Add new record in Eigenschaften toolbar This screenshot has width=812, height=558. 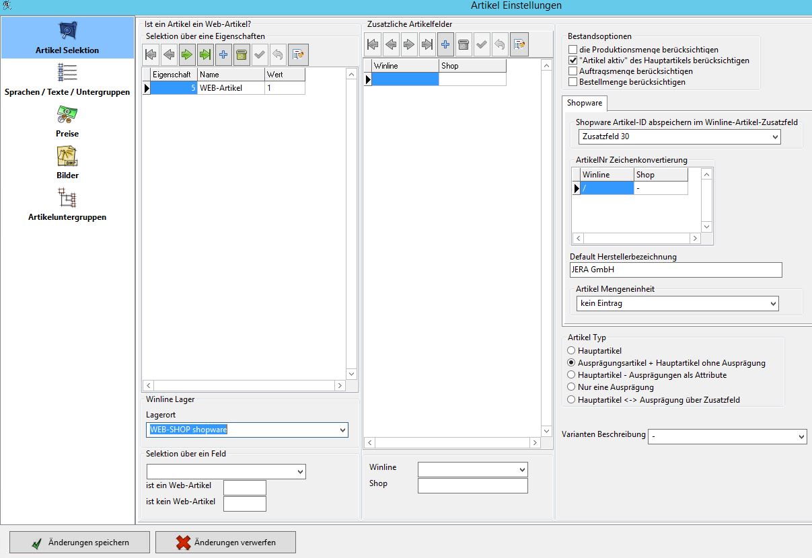[x=223, y=54]
